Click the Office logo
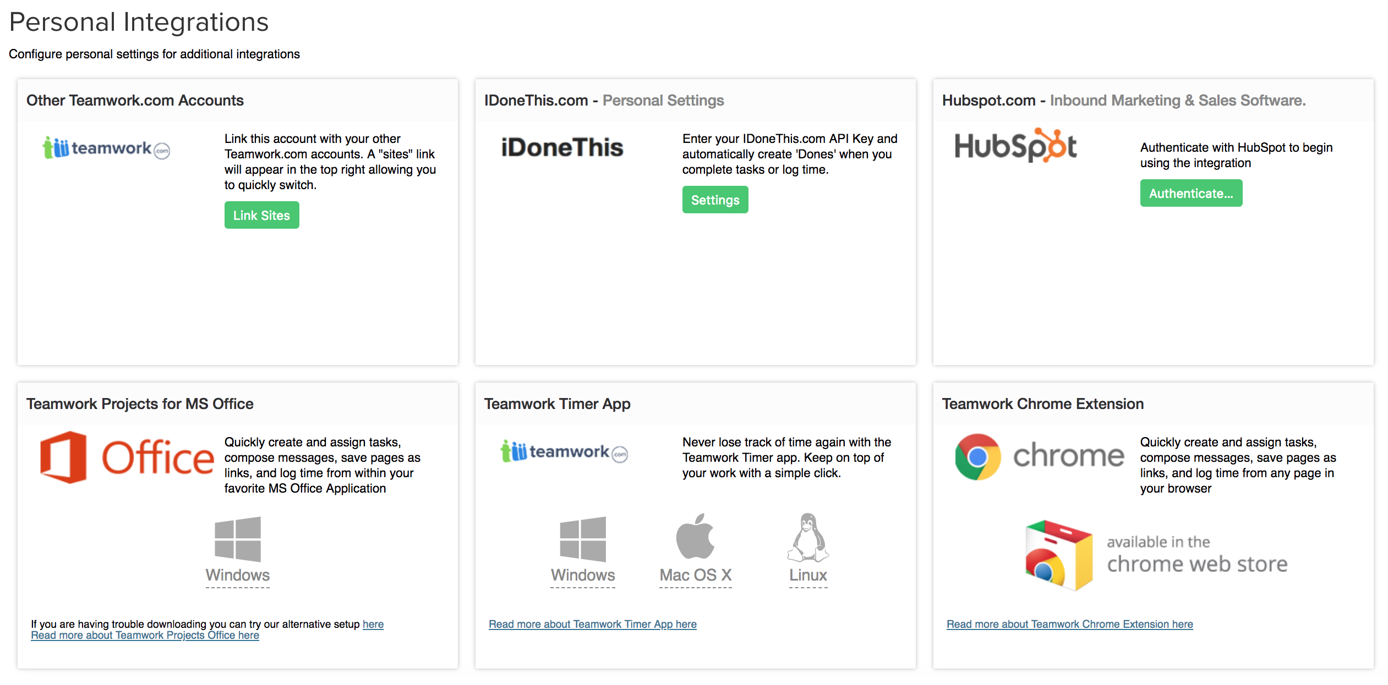 [127, 457]
